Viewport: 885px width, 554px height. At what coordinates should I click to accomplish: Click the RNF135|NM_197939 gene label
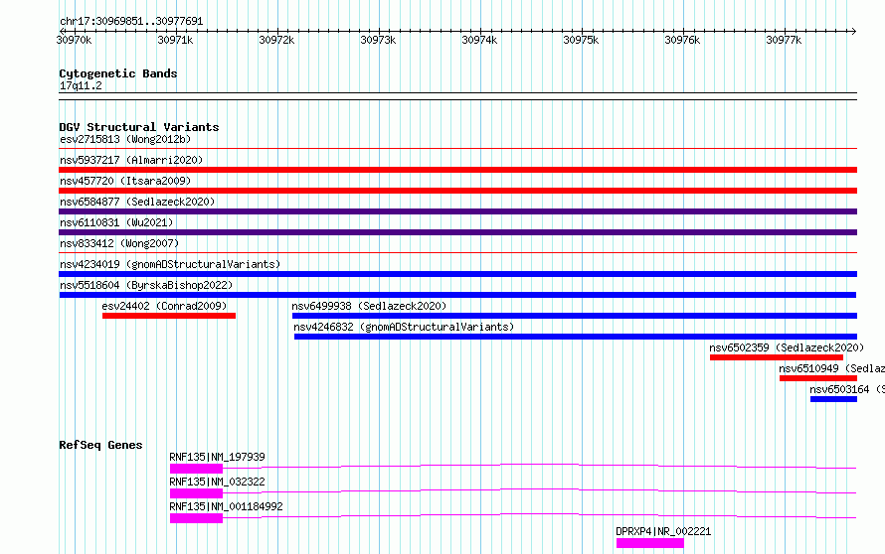pos(217,457)
